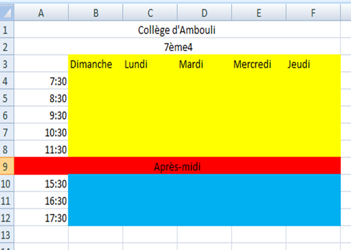This screenshot has height=250, width=351.
Task: Select row 9 header
Action: click(7, 166)
